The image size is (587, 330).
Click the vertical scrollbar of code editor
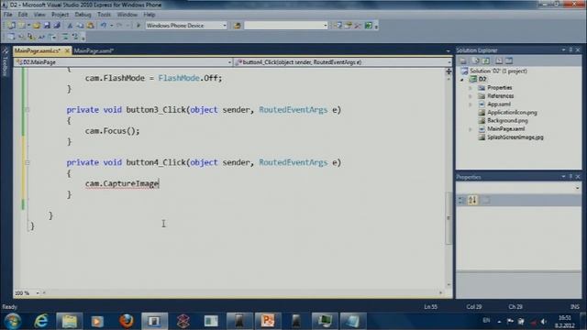(449, 219)
